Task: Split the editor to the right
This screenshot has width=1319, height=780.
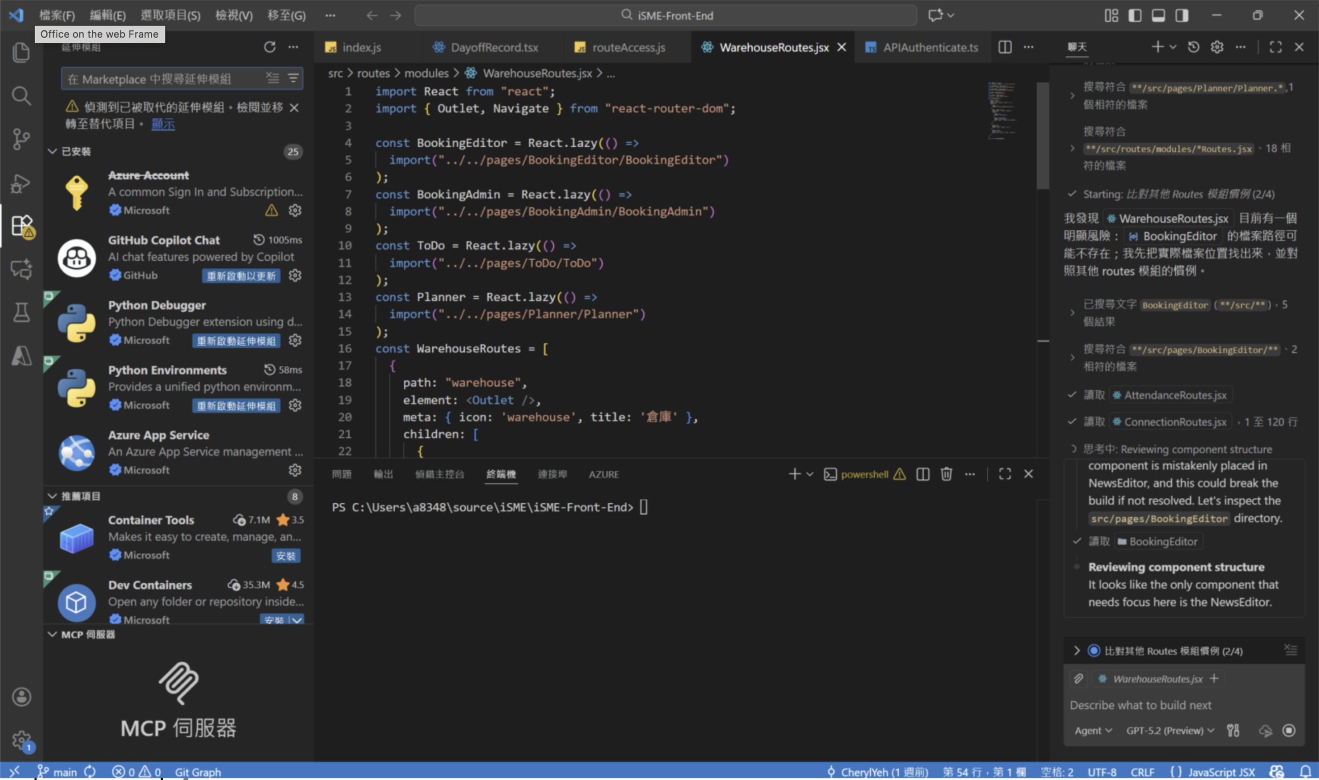Action: click(1005, 47)
